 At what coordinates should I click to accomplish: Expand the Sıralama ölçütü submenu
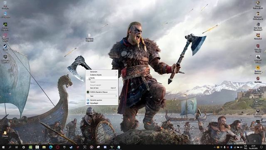point(101,75)
